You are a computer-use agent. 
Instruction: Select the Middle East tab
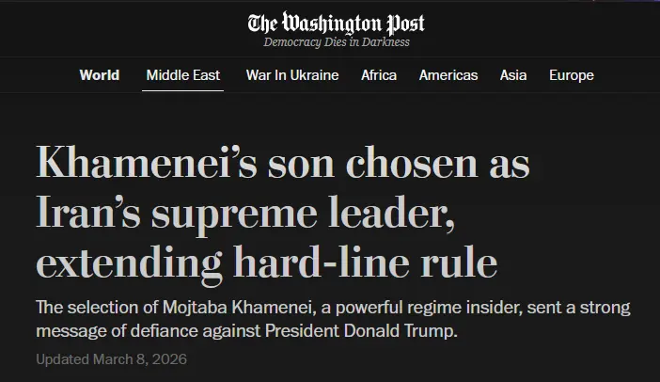[x=184, y=75]
